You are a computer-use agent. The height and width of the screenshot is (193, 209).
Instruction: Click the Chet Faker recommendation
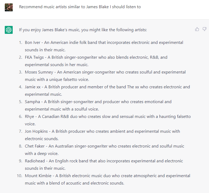105,150
